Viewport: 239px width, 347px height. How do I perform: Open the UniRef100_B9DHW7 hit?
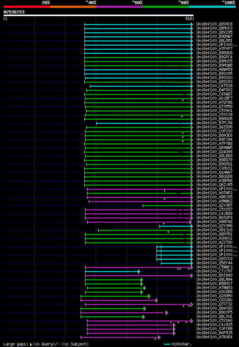(214, 37)
